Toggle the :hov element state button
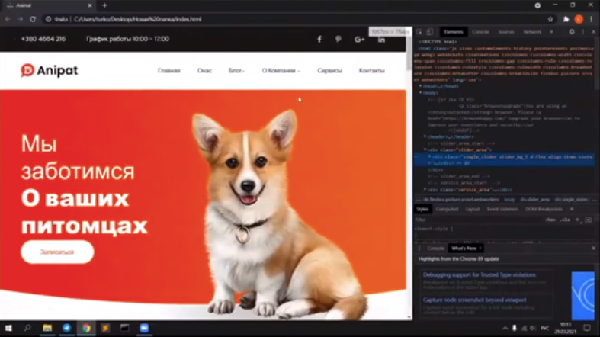This screenshot has width=600, height=337. click(x=550, y=220)
